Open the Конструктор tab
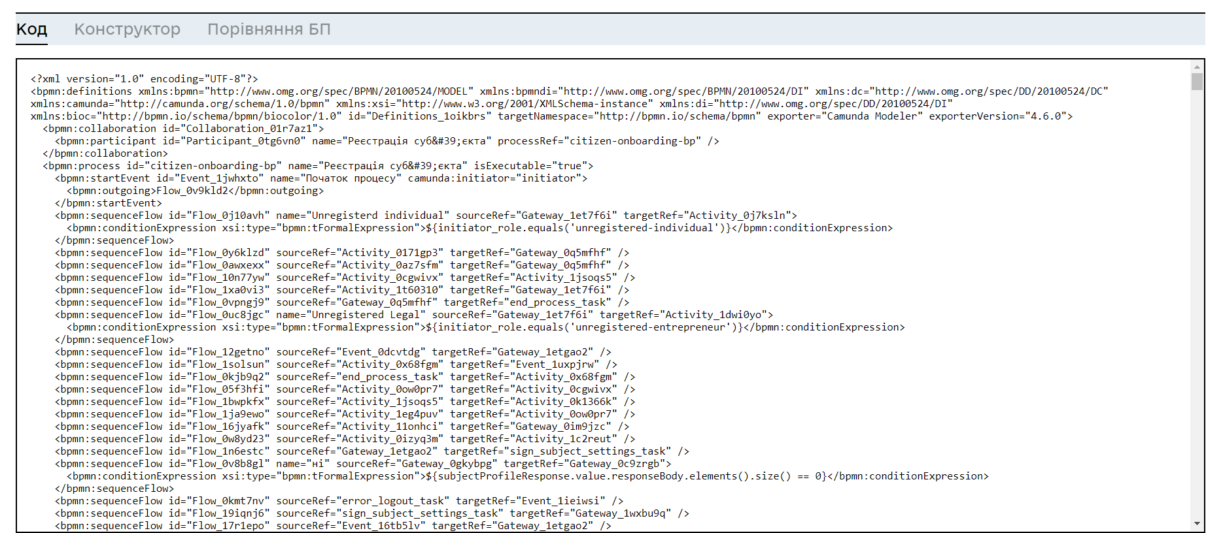The height and width of the screenshot is (533, 1223). click(127, 29)
